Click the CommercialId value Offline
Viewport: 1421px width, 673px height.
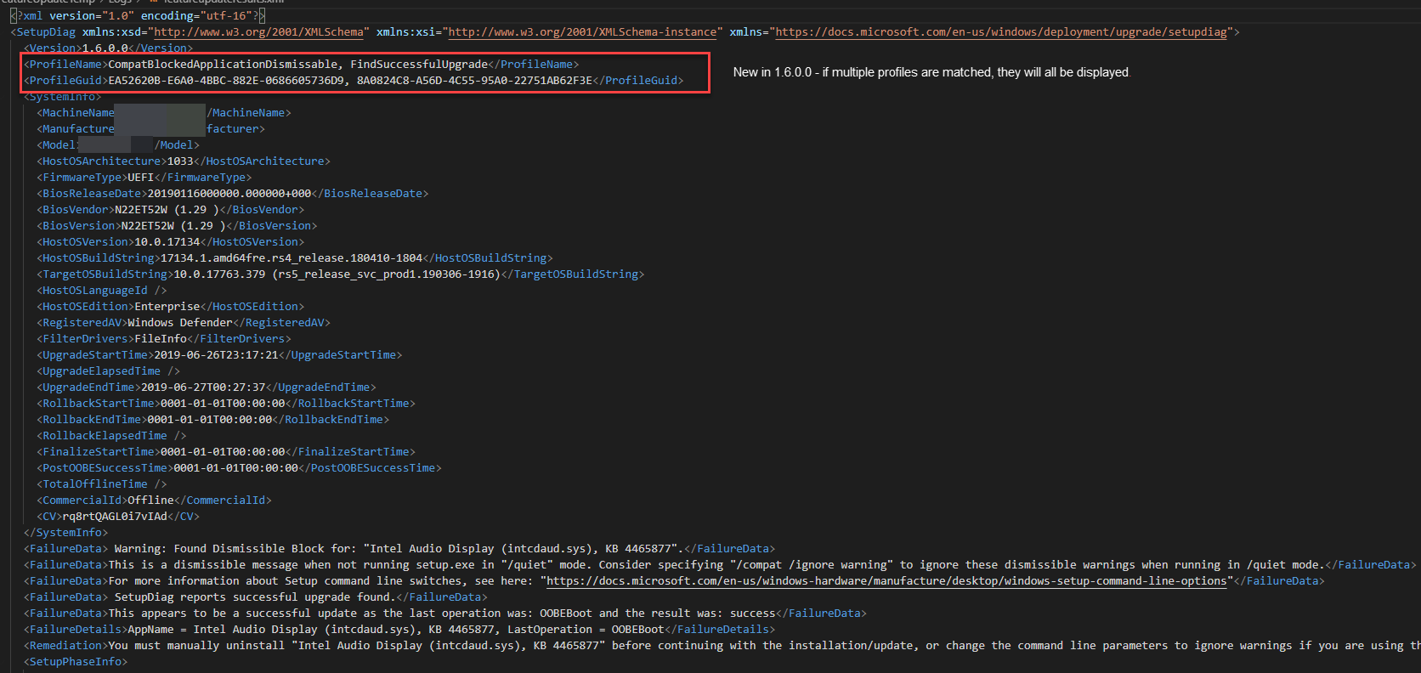[150, 500]
